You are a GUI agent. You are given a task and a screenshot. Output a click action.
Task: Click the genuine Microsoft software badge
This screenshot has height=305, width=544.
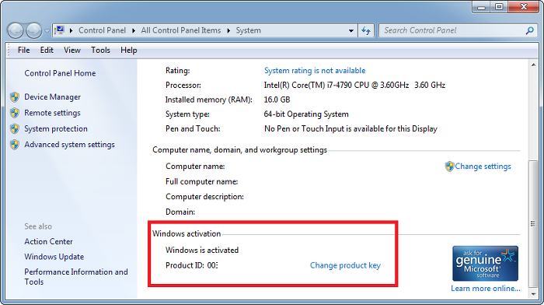click(485, 263)
